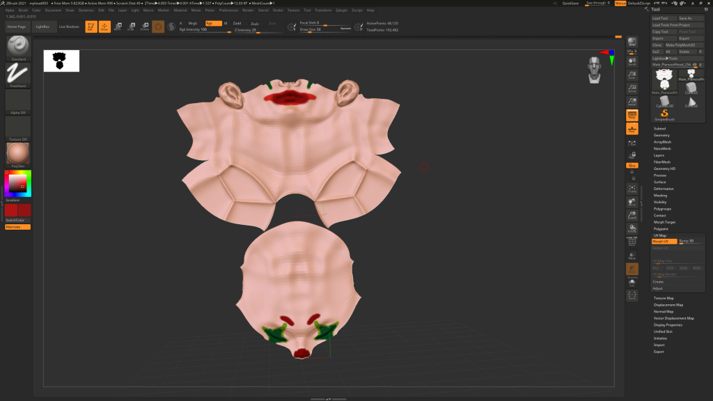Click the Solo mode icon
The width and height of the screenshot is (713, 401).
point(632,283)
